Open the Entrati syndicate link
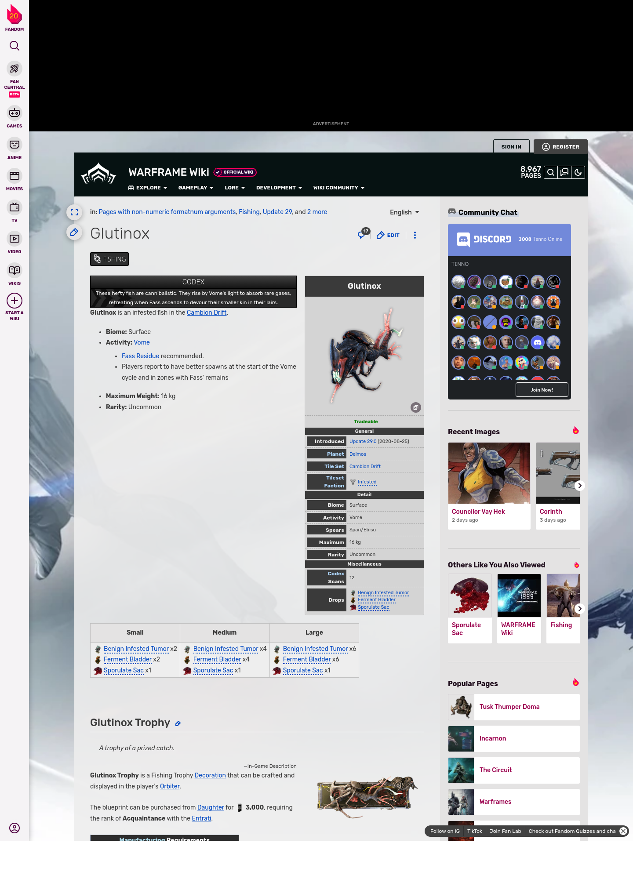This screenshot has width=633, height=879. pos(201,818)
